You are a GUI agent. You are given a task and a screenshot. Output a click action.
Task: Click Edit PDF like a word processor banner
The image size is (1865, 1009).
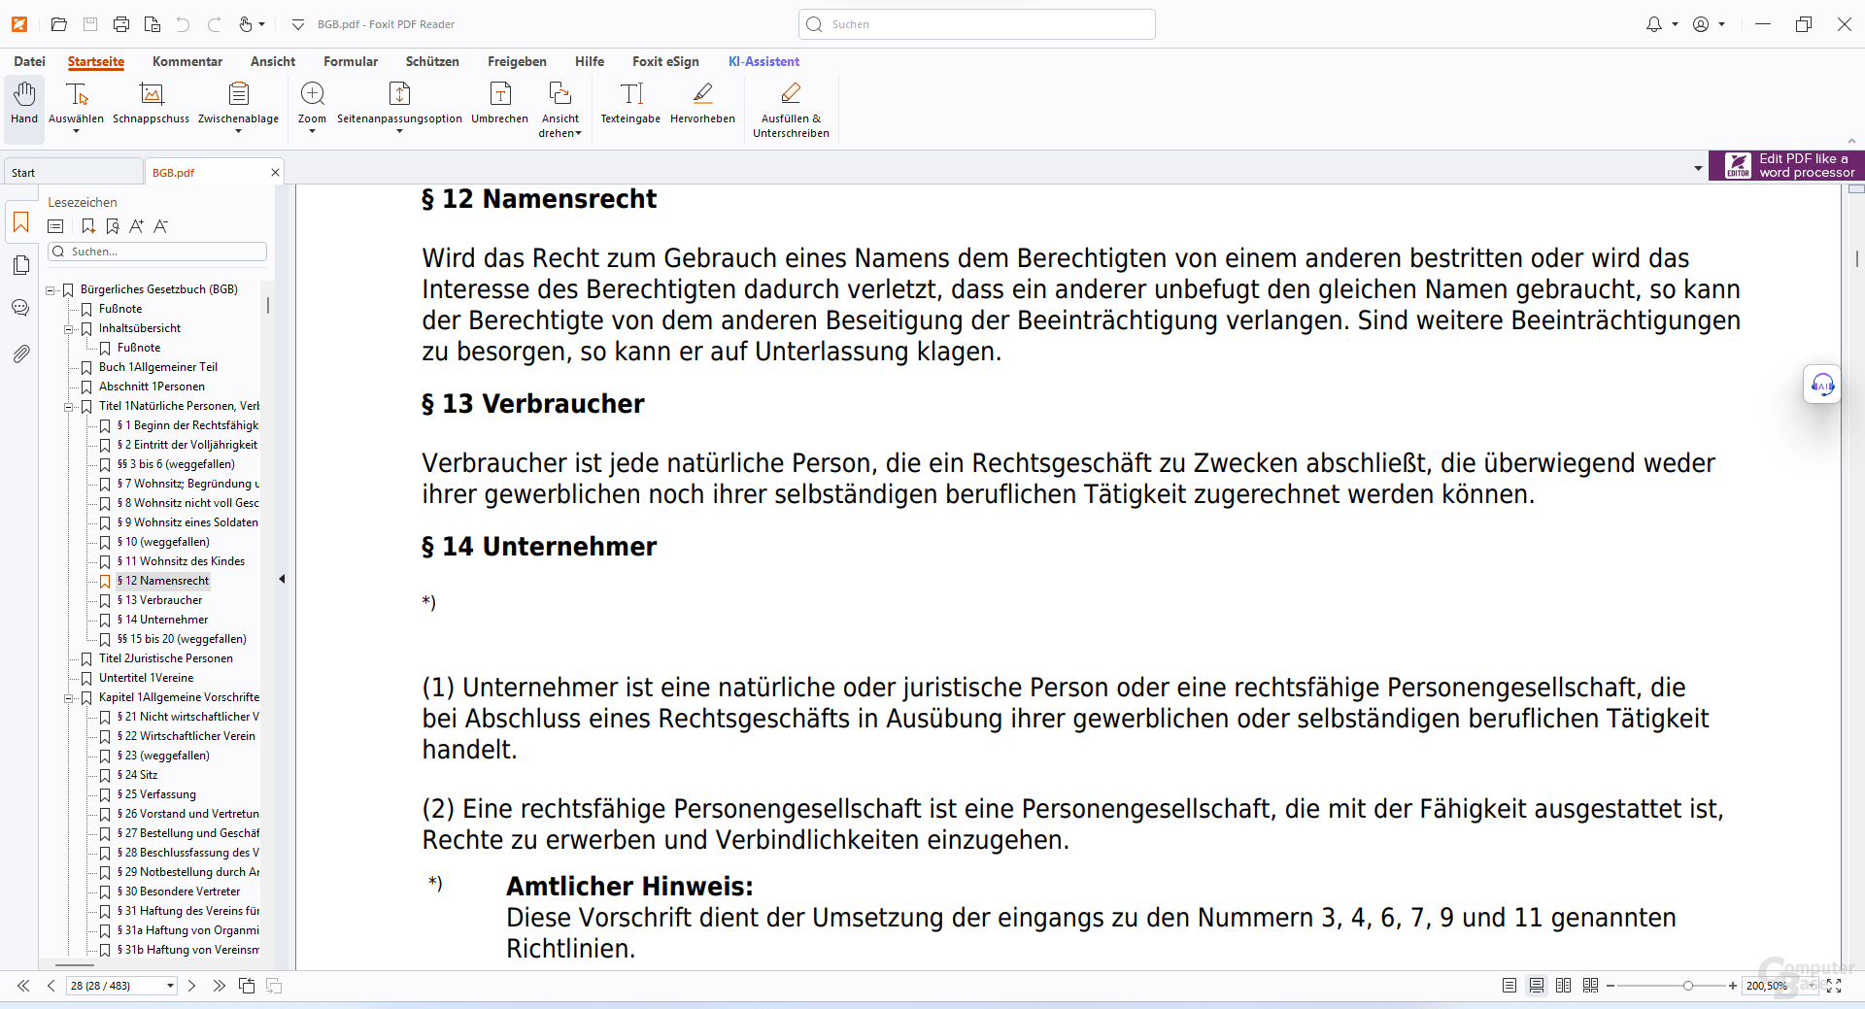click(x=1787, y=165)
